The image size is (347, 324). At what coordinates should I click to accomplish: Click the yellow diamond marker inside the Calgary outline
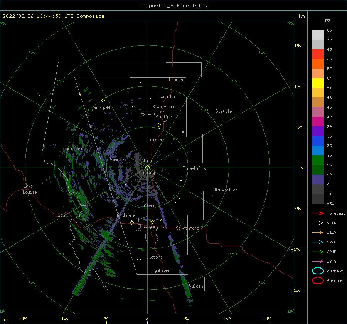tap(152, 222)
